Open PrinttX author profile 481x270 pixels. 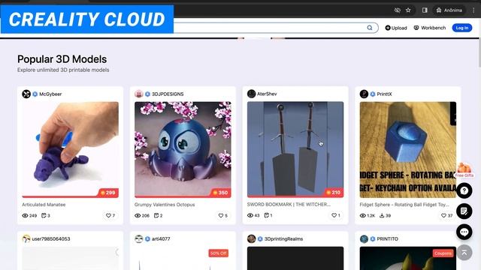(x=384, y=94)
